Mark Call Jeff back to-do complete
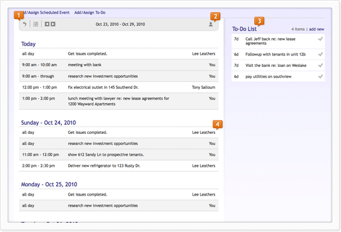Viewport: 341px width, 232px height. click(320, 39)
